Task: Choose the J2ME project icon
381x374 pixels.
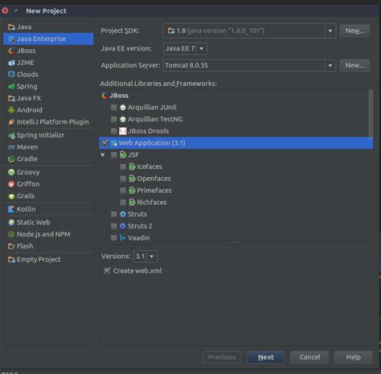Action: click(x=11, y=63)
